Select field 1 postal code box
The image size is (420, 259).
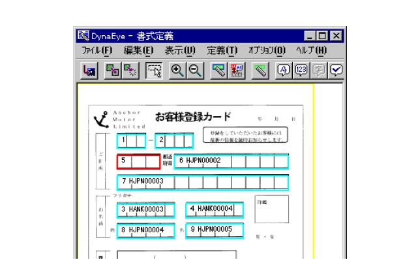(x=131, y=141)
